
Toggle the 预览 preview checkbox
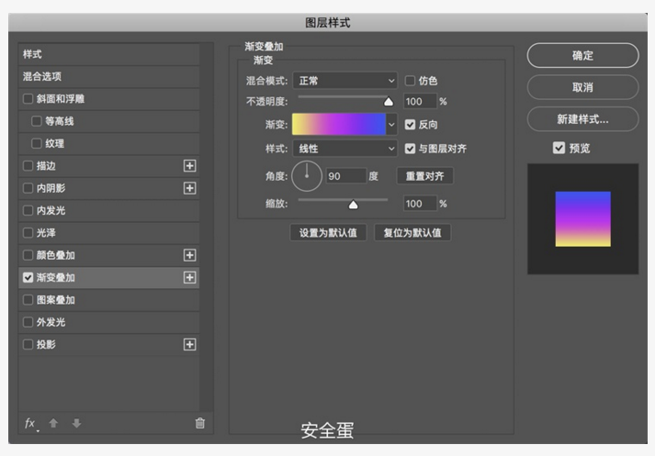(559, 148)
